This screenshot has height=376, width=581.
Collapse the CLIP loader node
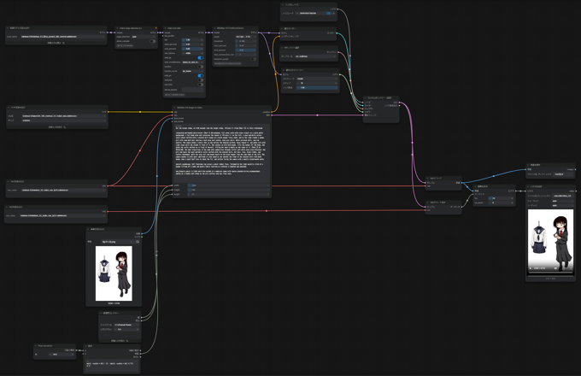(x=9, y=108)
